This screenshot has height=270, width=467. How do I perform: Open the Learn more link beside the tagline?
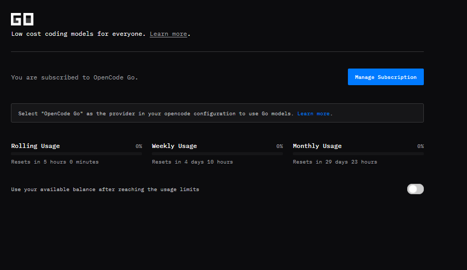[x=168, y=34]
